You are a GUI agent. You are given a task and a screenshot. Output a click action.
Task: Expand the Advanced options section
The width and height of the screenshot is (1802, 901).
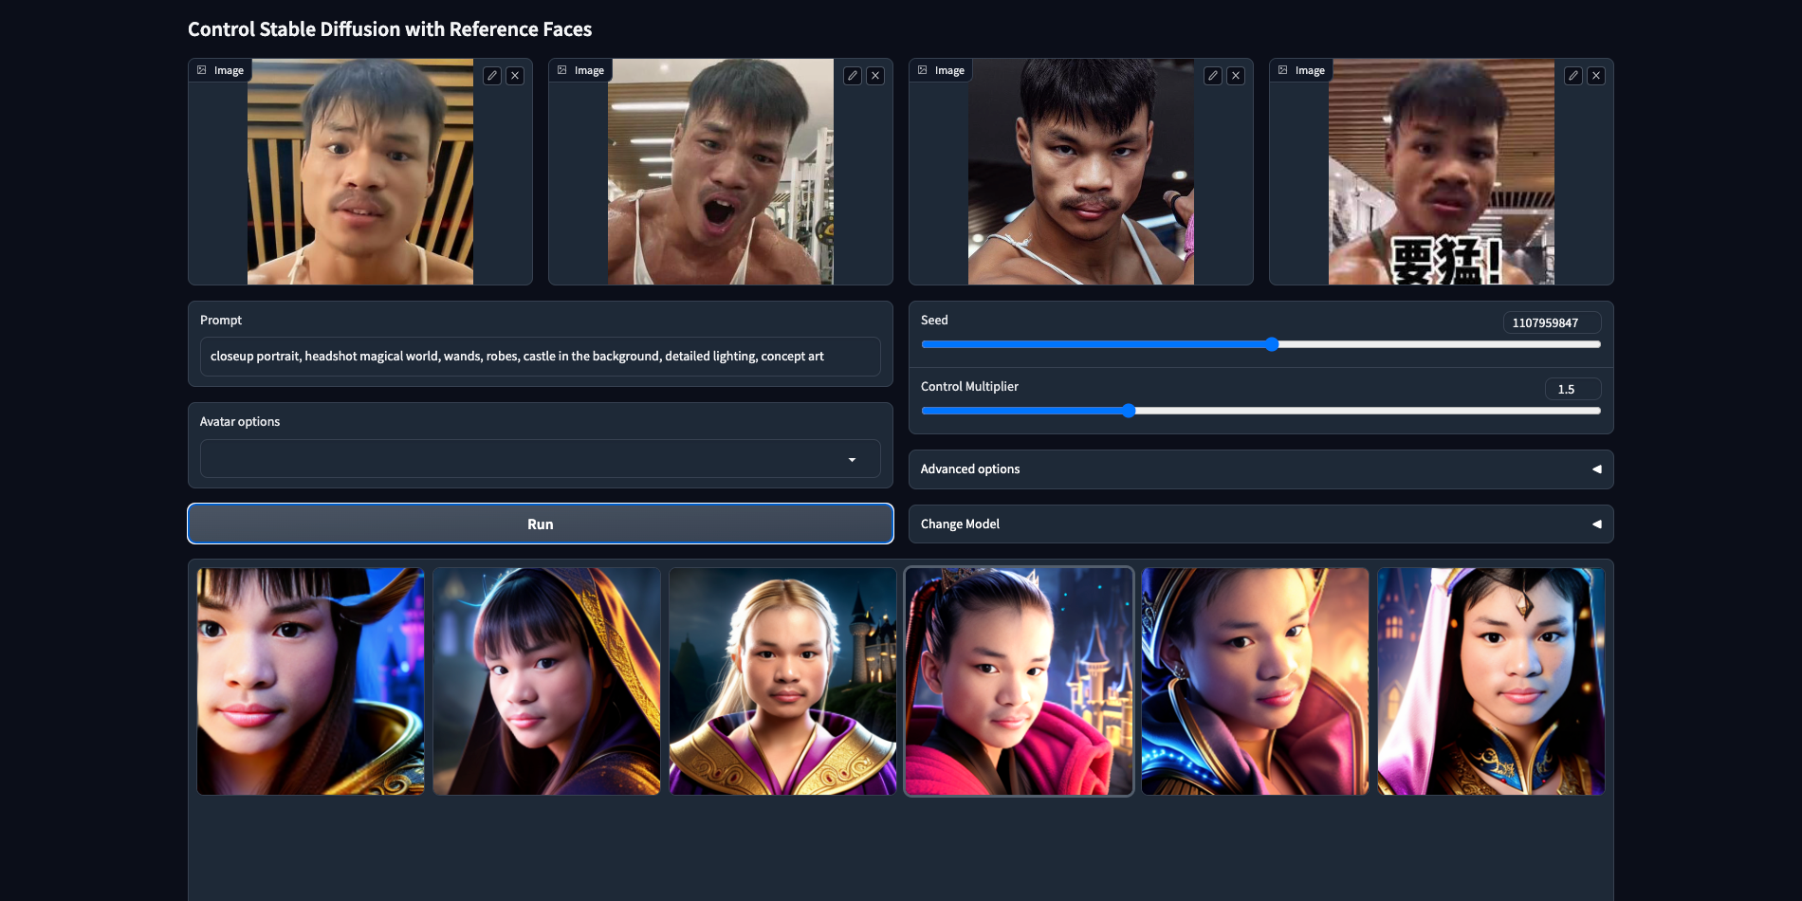point(1261,469)
